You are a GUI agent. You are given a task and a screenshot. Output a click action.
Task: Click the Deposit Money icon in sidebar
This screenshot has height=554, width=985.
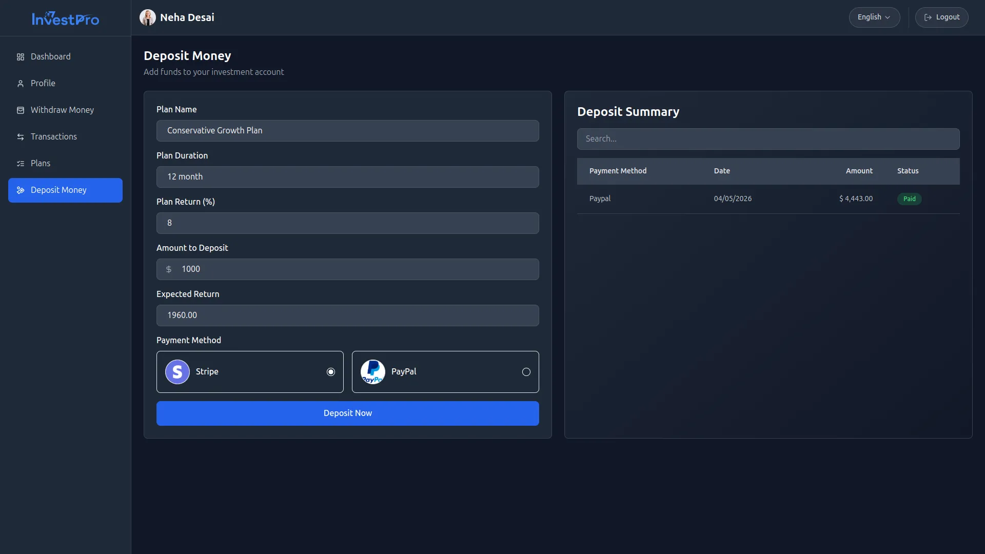point(21,190)
